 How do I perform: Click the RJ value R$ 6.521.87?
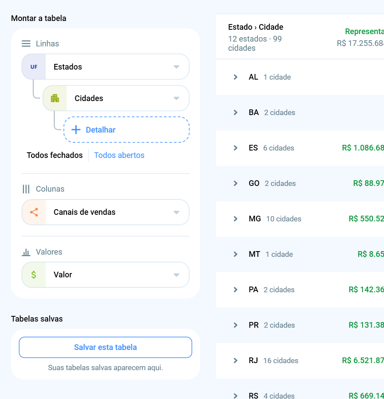[x=363, y=360]
